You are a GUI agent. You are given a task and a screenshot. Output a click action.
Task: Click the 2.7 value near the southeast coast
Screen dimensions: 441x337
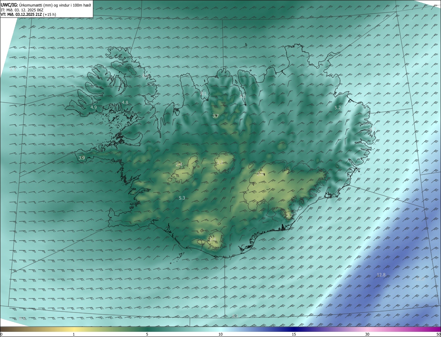(x=289, y=216)
